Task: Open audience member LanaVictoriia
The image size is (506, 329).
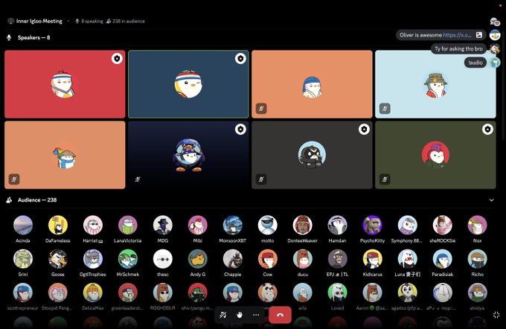Action: pyautogui.click(x=128, y=225)
